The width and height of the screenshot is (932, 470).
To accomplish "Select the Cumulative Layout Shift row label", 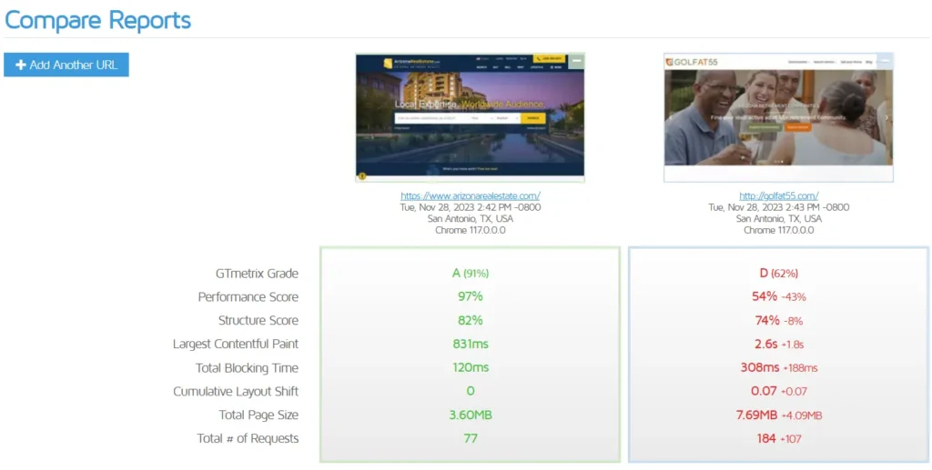I will [x=236, y=392].
